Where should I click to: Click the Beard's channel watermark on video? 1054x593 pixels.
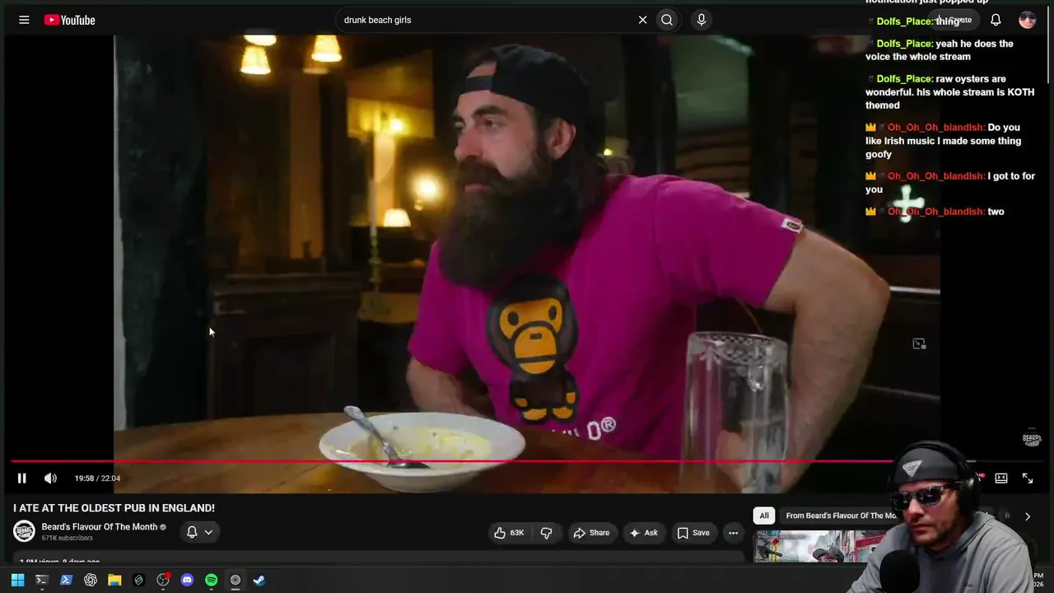[1032, 438]
